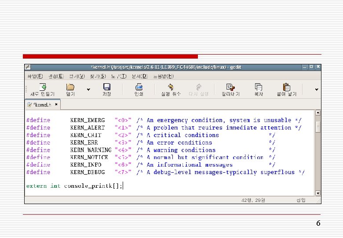Open the 편집(E) Edit menu
This screenshot has height=238, width=343.
[56, 76]
